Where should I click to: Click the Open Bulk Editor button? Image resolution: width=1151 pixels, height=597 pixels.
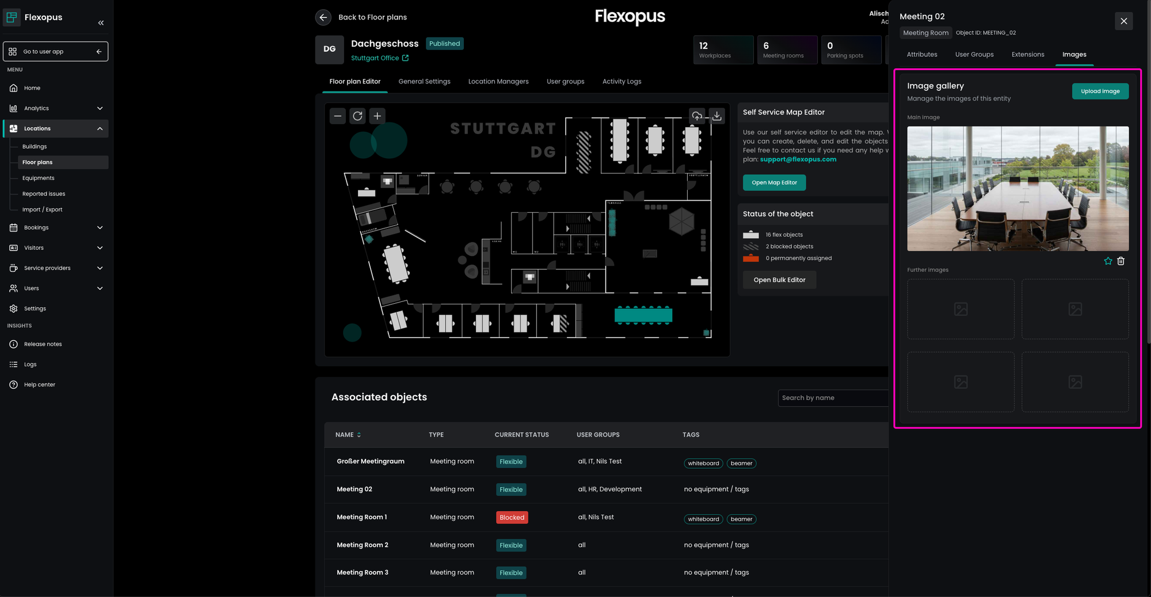tap(779, 280)
